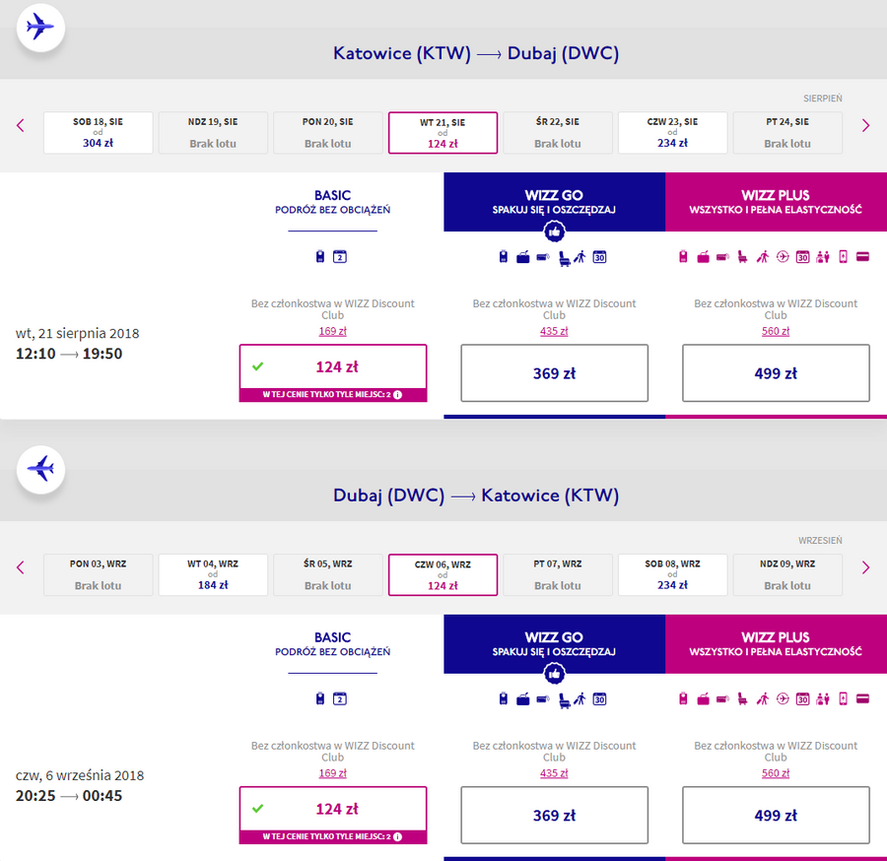887x861 pixels.
Task: Click the priority boarding walker icon, outbound WIZZ GO
Action: coord(580,257)
